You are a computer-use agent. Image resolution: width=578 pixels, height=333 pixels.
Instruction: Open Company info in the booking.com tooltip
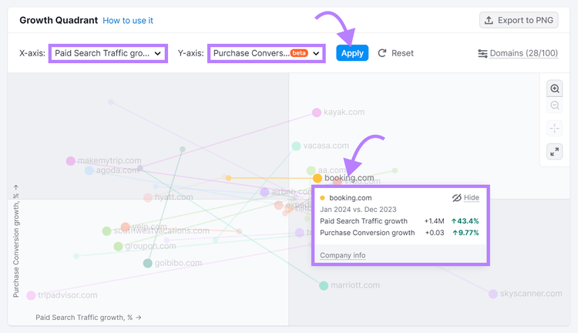click(x=342, y=255)
